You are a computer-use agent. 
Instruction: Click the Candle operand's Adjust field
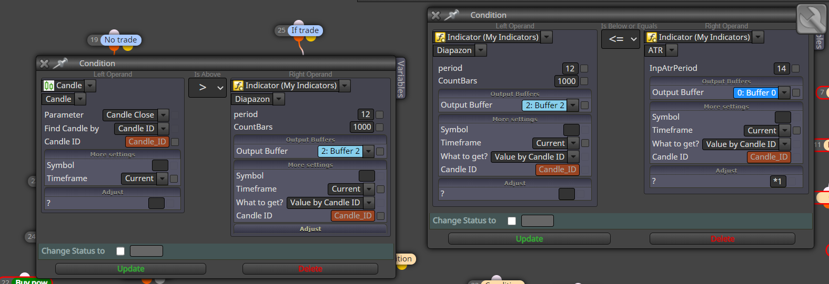coord(156,203)
